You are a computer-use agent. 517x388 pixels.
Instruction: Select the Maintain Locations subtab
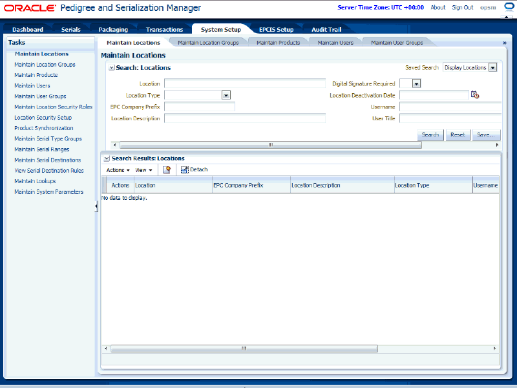click(134, 43)
